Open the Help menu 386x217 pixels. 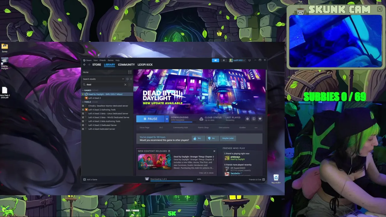pyautogui.click(x=117, y=60)
